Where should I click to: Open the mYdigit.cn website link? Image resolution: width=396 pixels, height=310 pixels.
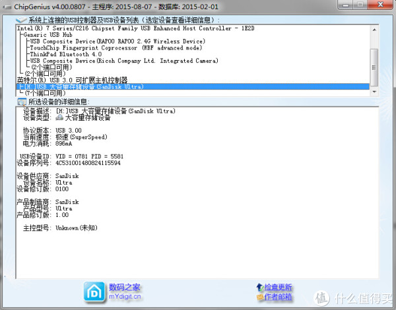tap(125, 296)
